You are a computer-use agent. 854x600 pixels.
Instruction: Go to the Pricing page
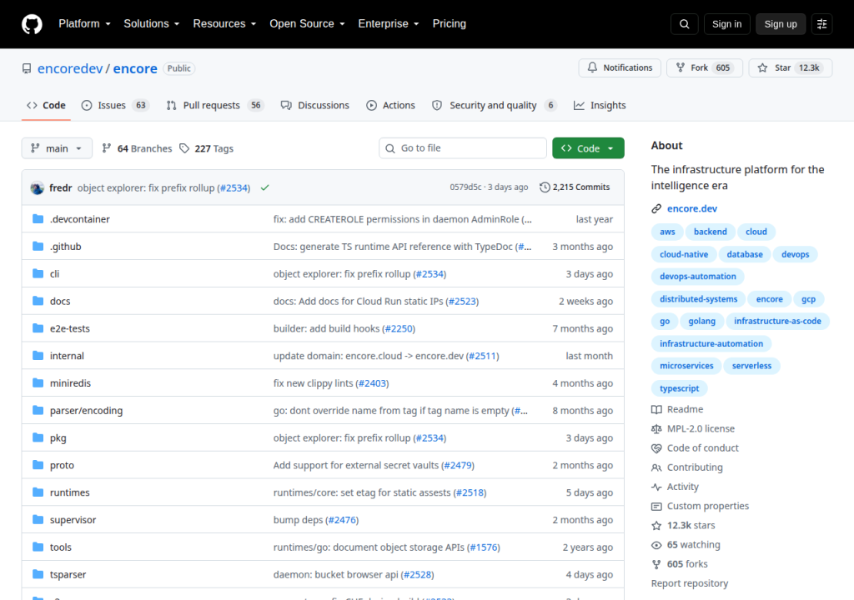coord(449,24)
